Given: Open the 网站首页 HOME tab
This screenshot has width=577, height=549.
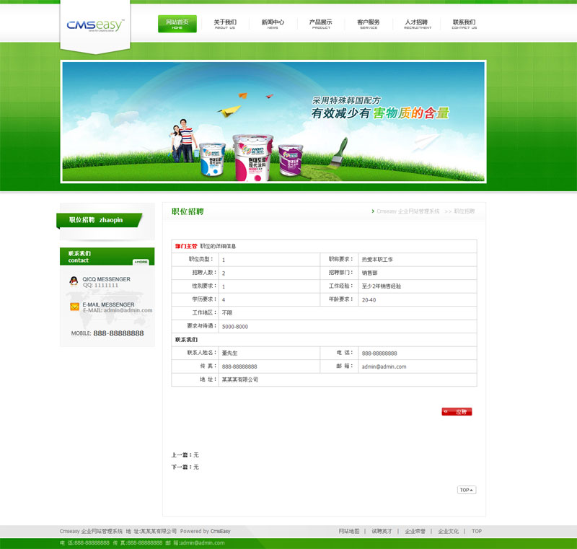Looking at the screenshot, I should click(177, 24).
